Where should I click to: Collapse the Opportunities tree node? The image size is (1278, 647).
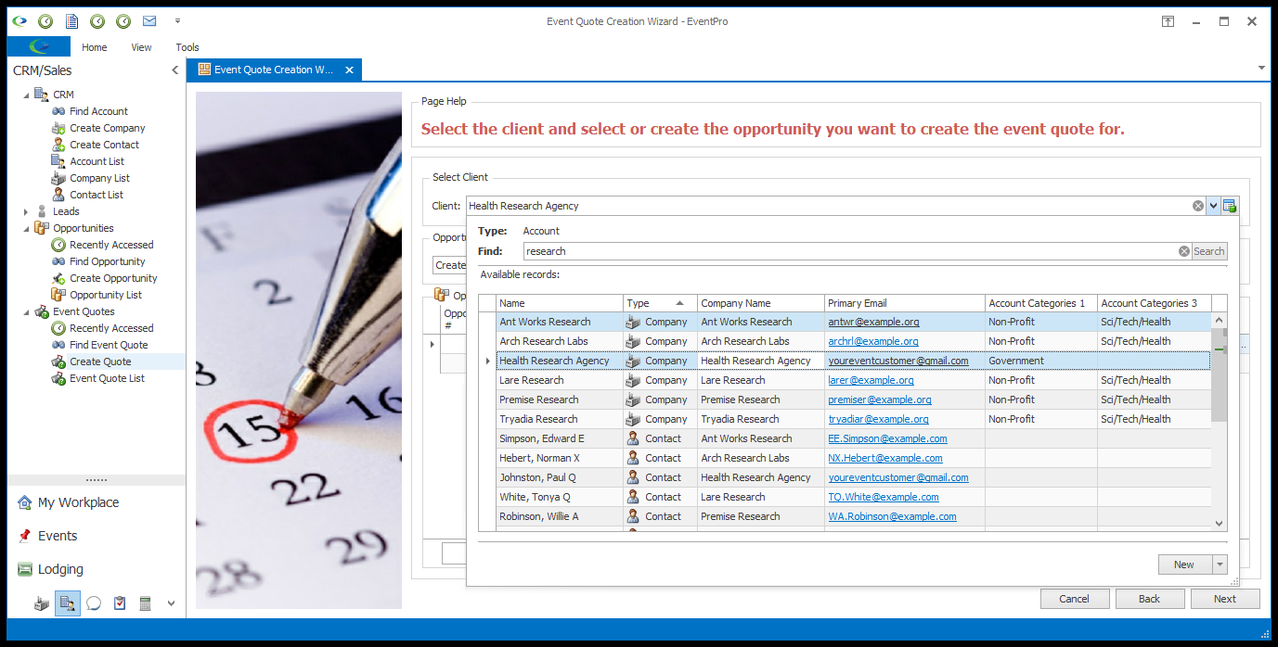click(26, 228)
